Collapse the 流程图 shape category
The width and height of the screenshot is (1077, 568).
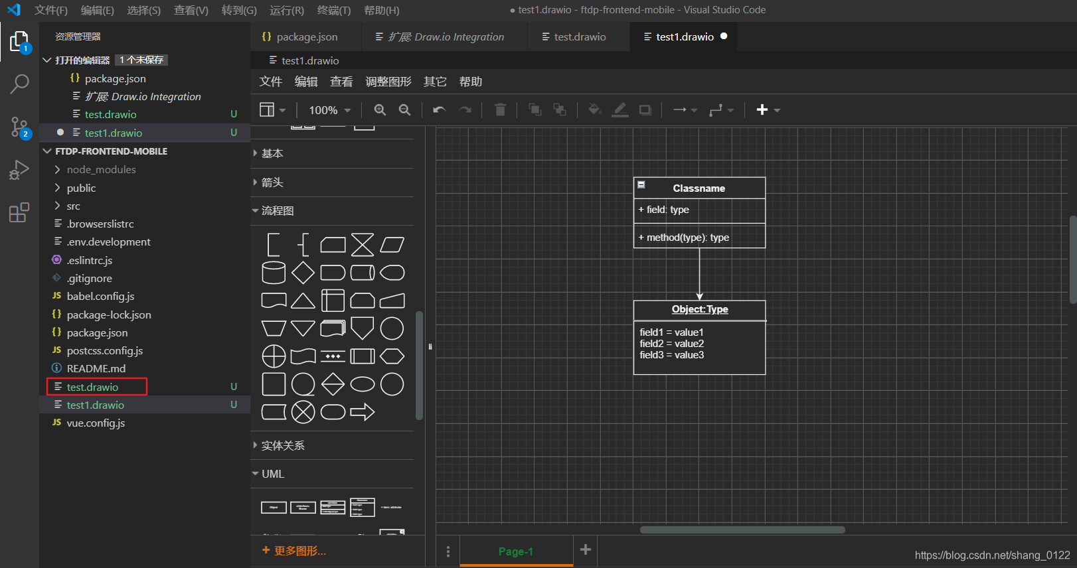tap(332, 211)
